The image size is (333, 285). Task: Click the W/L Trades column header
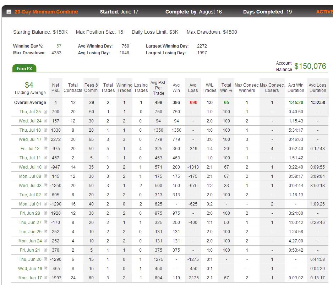pos(209,88)
